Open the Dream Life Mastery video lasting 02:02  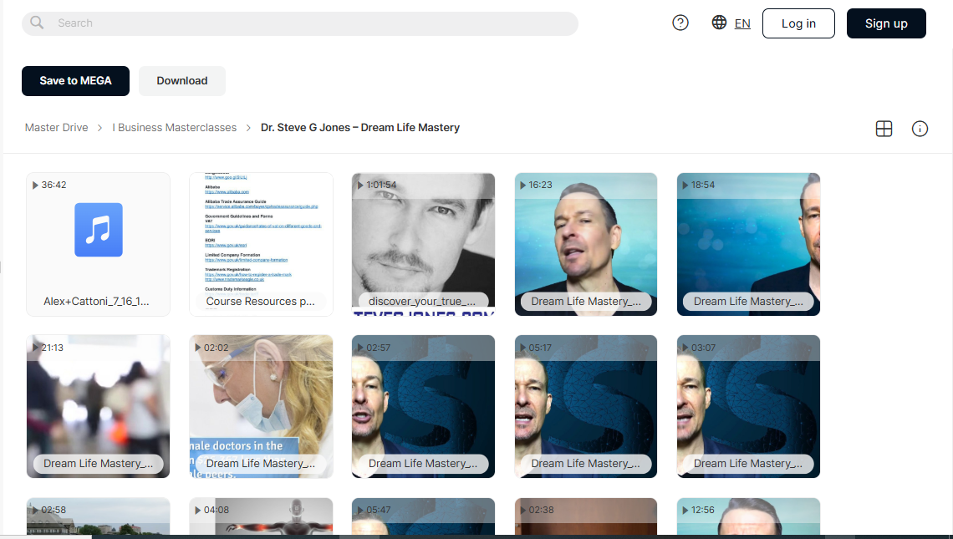coord(261,406)
